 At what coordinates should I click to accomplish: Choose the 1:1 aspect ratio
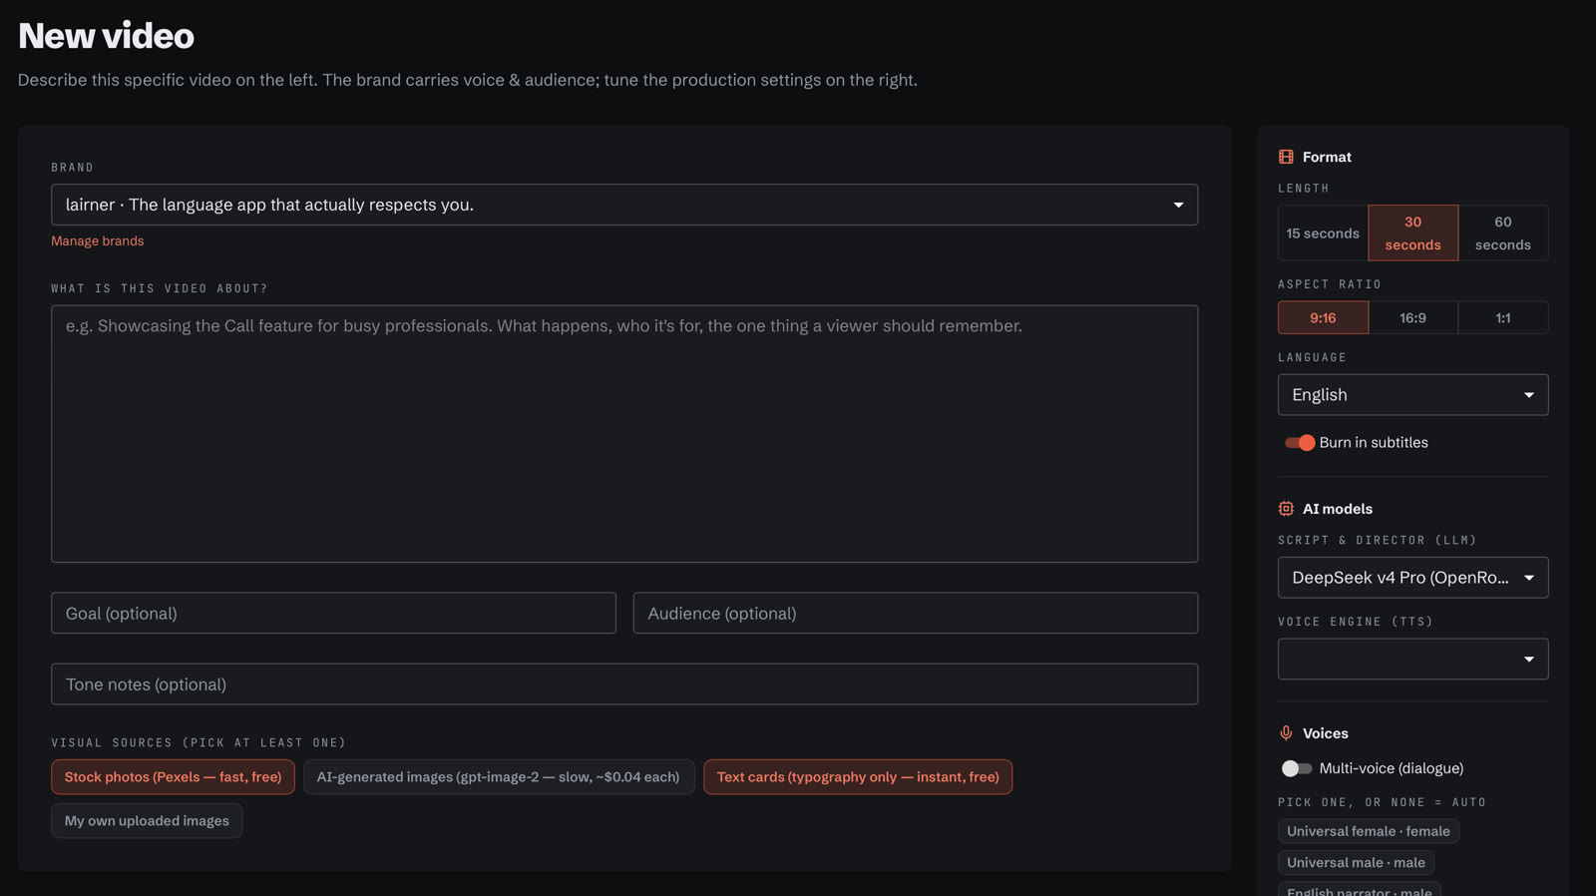click(1503, 318)
